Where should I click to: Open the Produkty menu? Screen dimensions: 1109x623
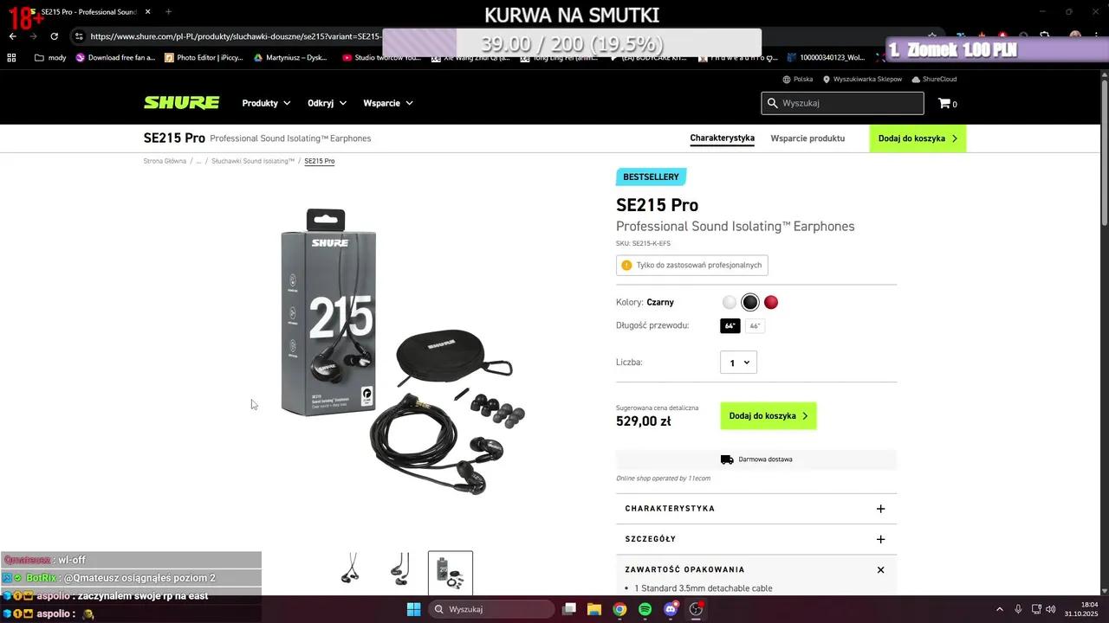266,103
